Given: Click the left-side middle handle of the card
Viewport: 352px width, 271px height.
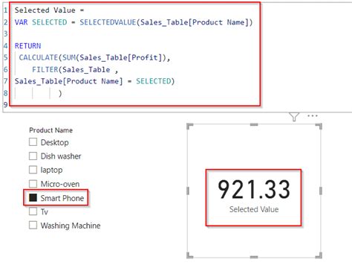Looking at the screenshot, I should click(x=188, y=191).
